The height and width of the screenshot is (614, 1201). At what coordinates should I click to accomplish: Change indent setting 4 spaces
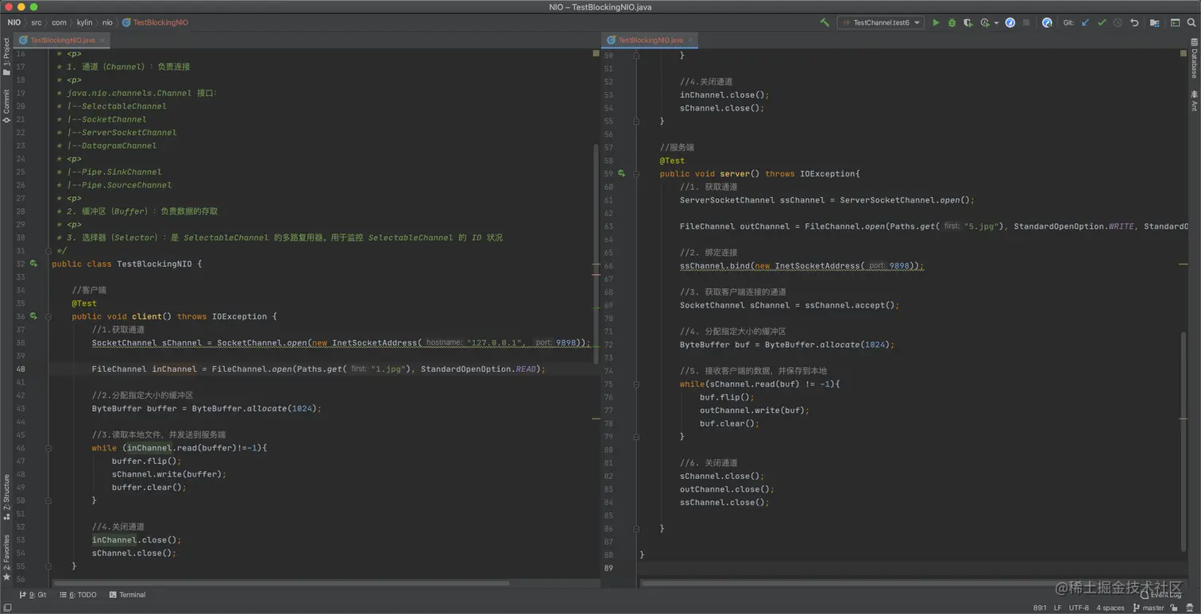click(1110, 608)
